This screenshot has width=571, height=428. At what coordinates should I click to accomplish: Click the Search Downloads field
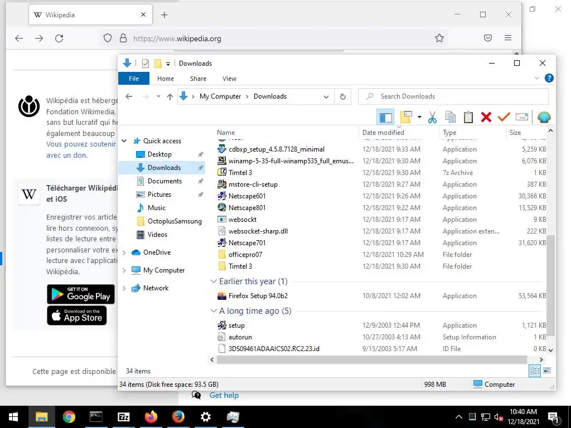pyautogui.click(x=453, y=96)
